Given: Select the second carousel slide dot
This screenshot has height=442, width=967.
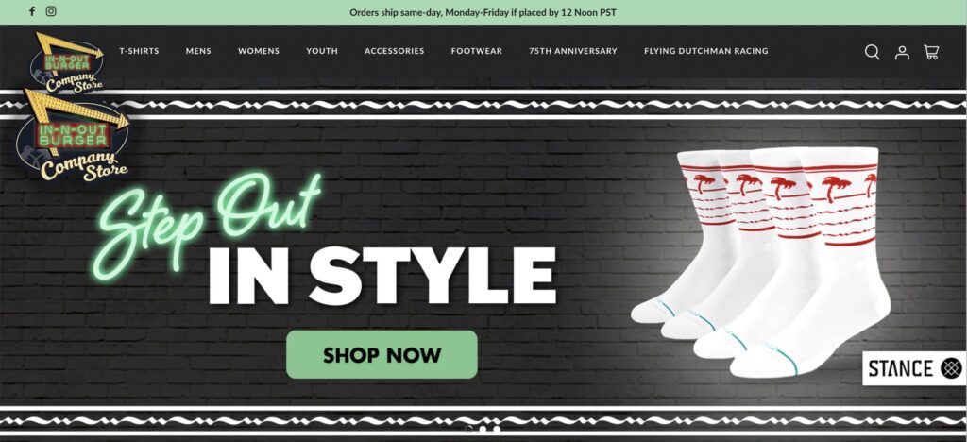Looking at the screenshot, I should [483, 429].
